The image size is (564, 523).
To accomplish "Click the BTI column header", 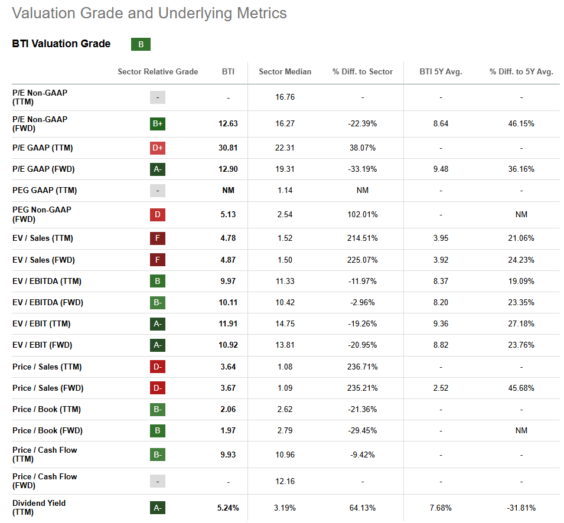I will 228,71.
